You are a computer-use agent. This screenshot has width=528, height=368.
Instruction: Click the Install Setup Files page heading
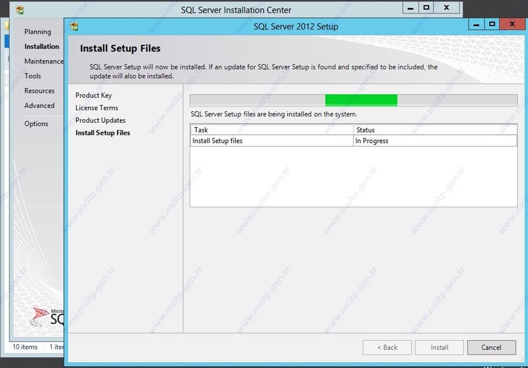(x=120, y=49)
